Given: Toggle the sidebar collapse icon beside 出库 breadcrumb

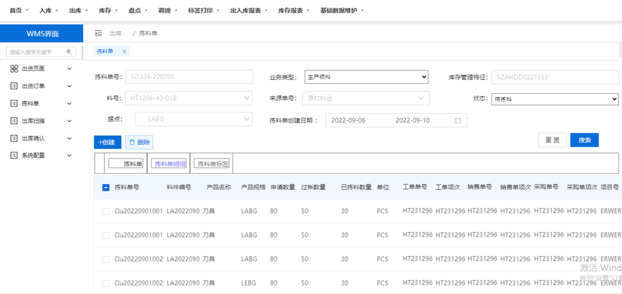Looking at the screenshot, I should (x=98, y=33).
